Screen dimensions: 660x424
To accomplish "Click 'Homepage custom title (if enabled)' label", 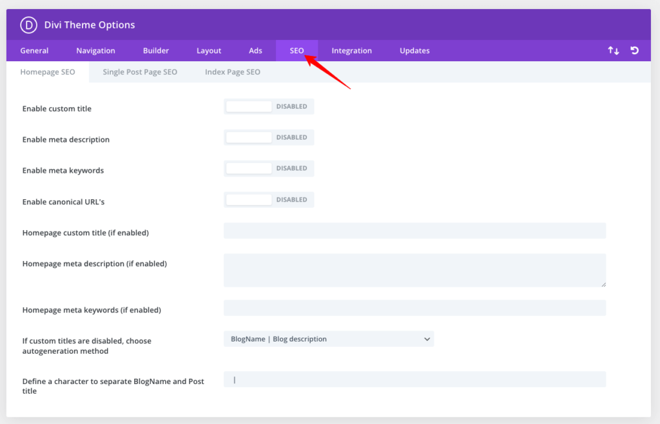I will coord(86,233).
